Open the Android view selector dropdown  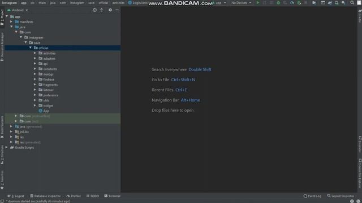[18, 10]
